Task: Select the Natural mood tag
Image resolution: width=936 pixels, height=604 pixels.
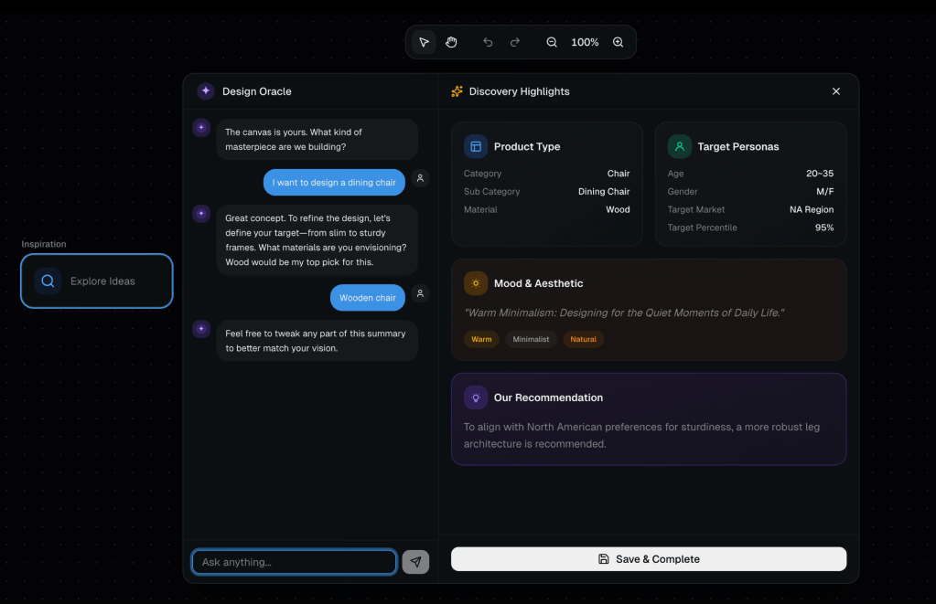Action: pos(583,339)
